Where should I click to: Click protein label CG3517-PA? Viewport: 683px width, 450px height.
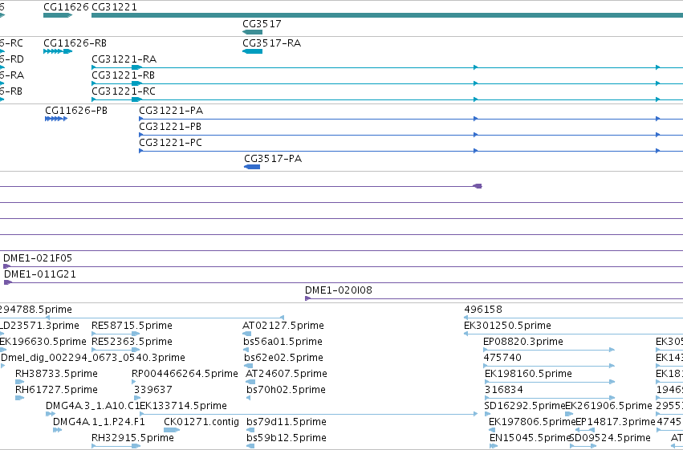coord(273,158)
